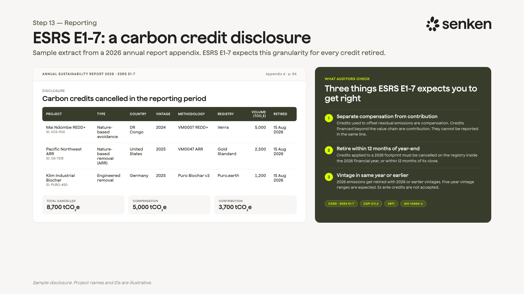This screenshot has height=294, width=524.
Task: Click the ID: PURO-450 label
Action: click(57, 185)
